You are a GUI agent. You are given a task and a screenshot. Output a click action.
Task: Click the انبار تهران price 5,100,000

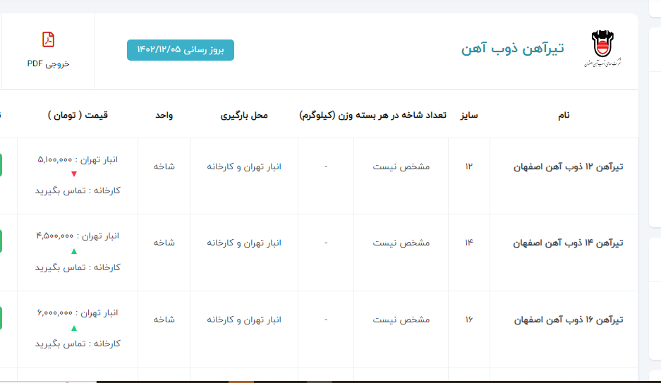click(x=78, y=159)
